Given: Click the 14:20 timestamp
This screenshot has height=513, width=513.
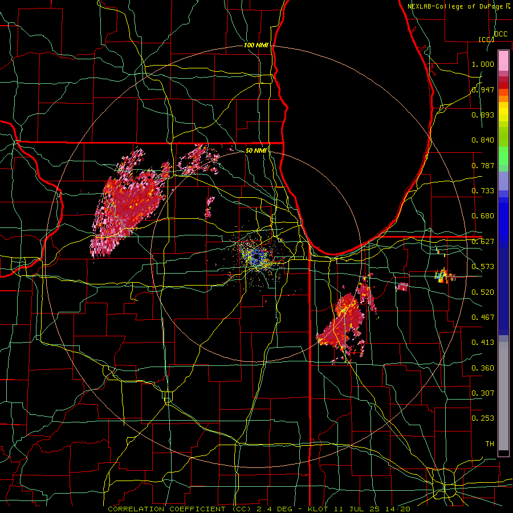Looking at the screenshot, I should point(397,509).
